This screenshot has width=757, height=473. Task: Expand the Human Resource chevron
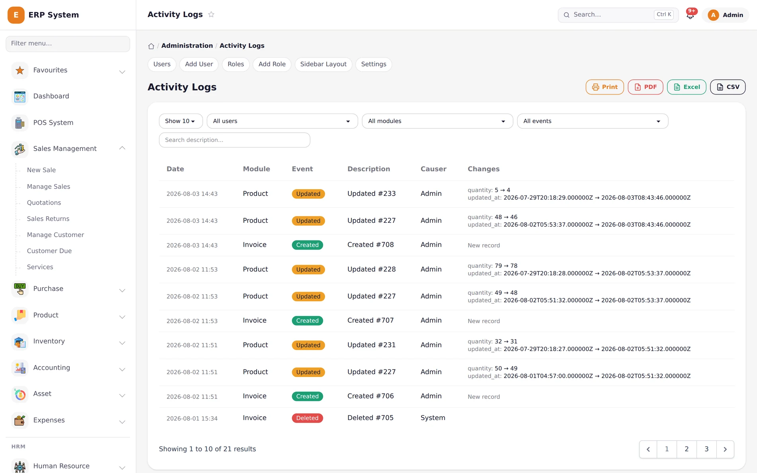click(x=122, y=468)
